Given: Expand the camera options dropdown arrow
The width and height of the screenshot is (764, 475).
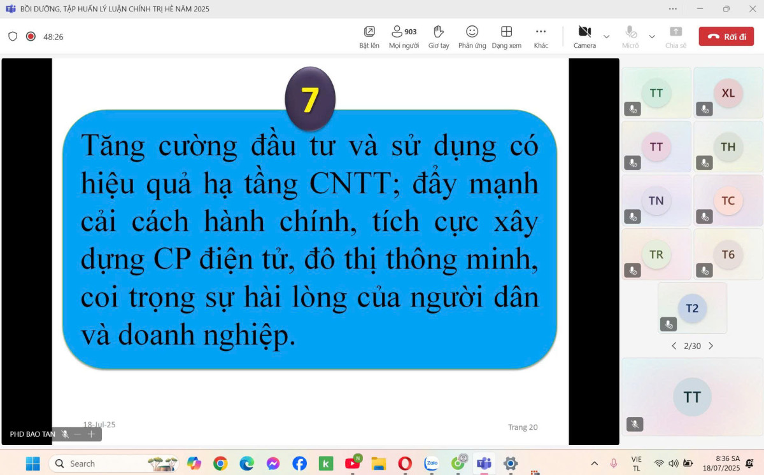Looking at the screenshot, I should click(x=607, y=36).
